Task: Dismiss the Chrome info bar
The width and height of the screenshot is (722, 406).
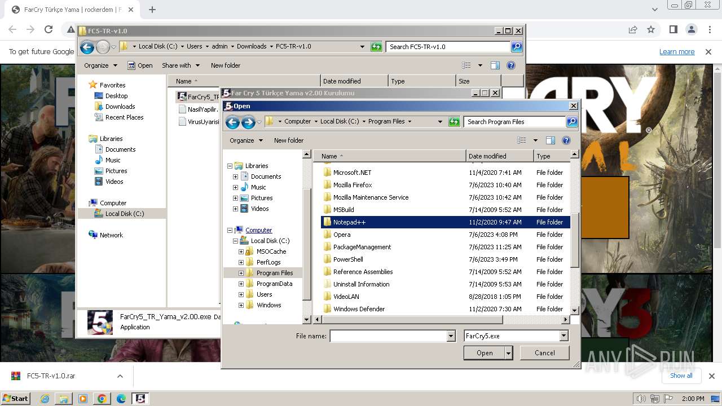Action: 708,52
